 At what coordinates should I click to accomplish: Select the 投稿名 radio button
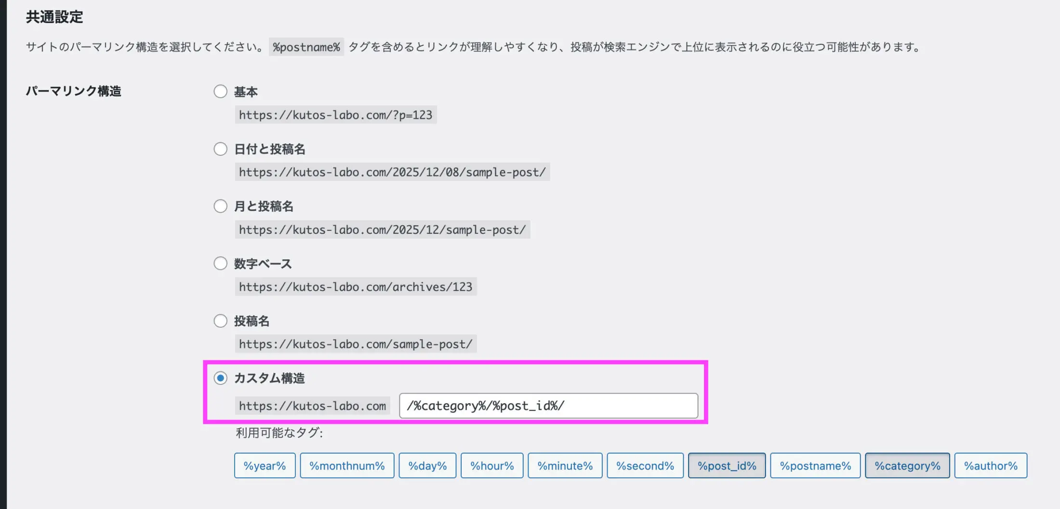[220, 321]
